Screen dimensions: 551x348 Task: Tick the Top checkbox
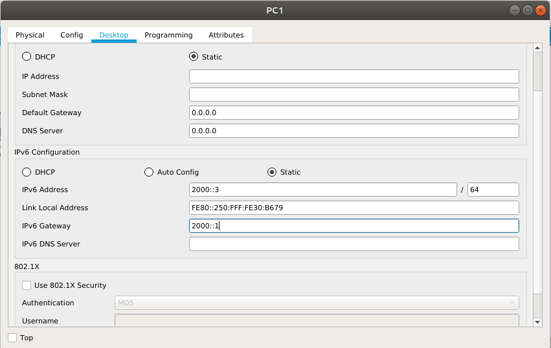[13, 338]
